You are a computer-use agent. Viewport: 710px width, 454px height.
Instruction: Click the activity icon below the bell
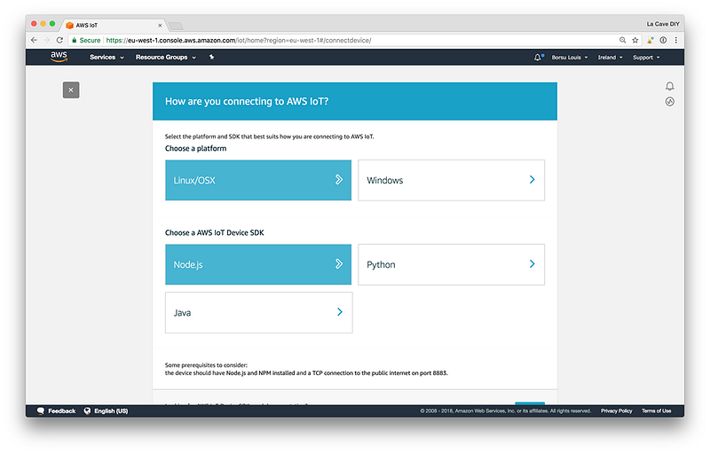670,101
